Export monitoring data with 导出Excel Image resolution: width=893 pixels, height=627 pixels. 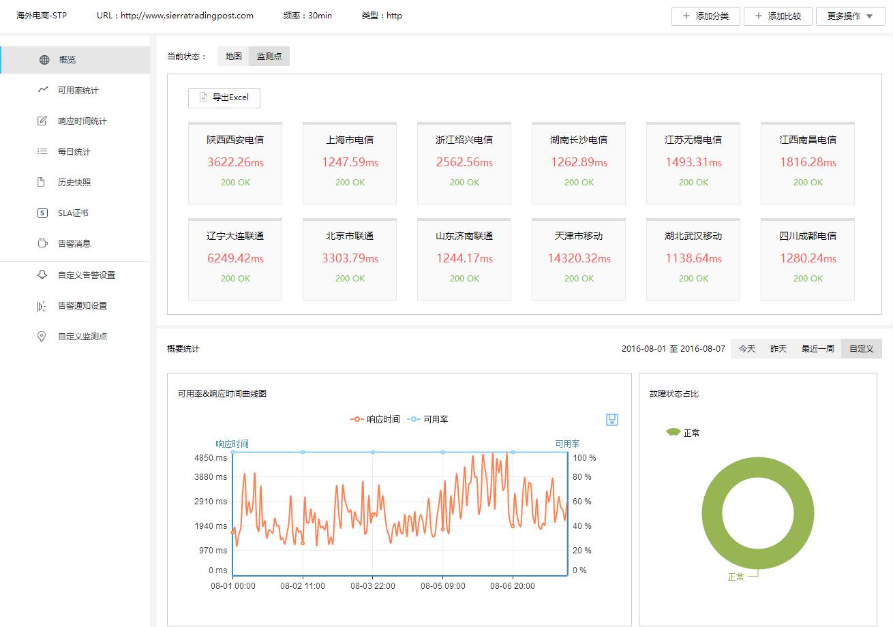tap(224, 97)
